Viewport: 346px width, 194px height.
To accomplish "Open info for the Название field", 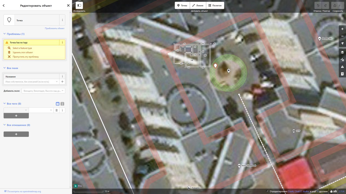I will tap(62, 77).
